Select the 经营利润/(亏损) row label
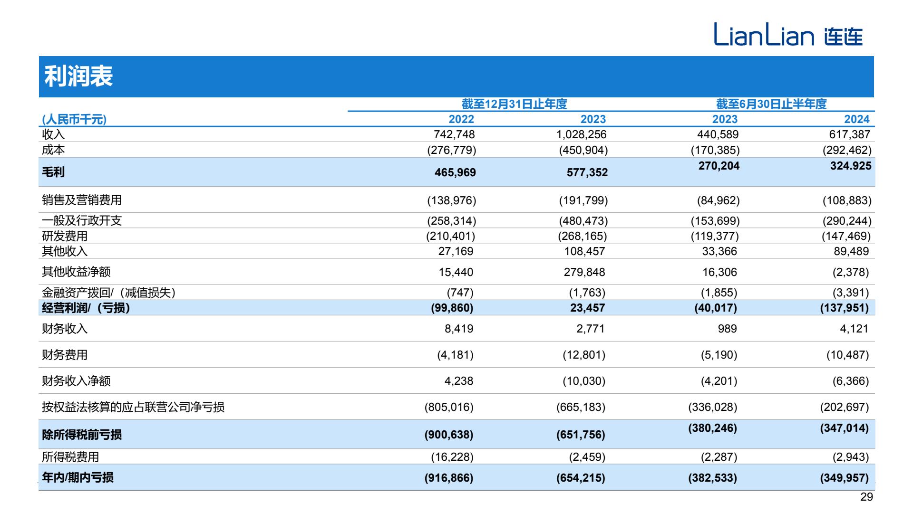 coord(86,308)
